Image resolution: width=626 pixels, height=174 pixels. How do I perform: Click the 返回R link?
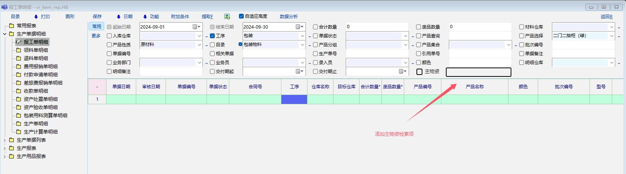coord(606,17)
